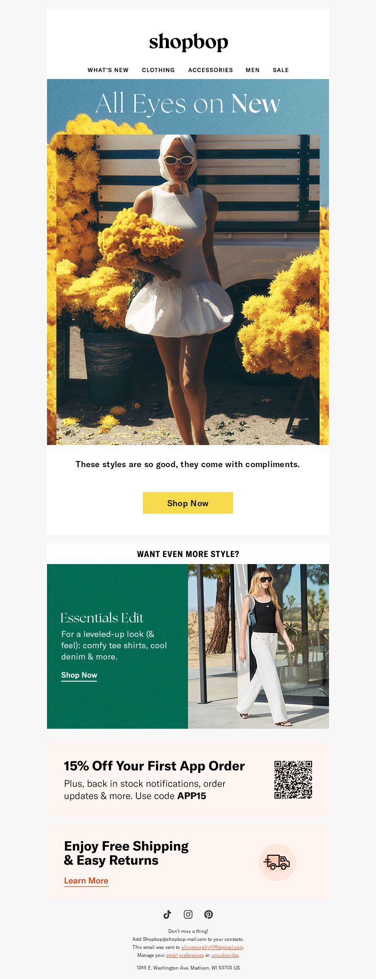Click the woman in white pants photo

(258, 646)
